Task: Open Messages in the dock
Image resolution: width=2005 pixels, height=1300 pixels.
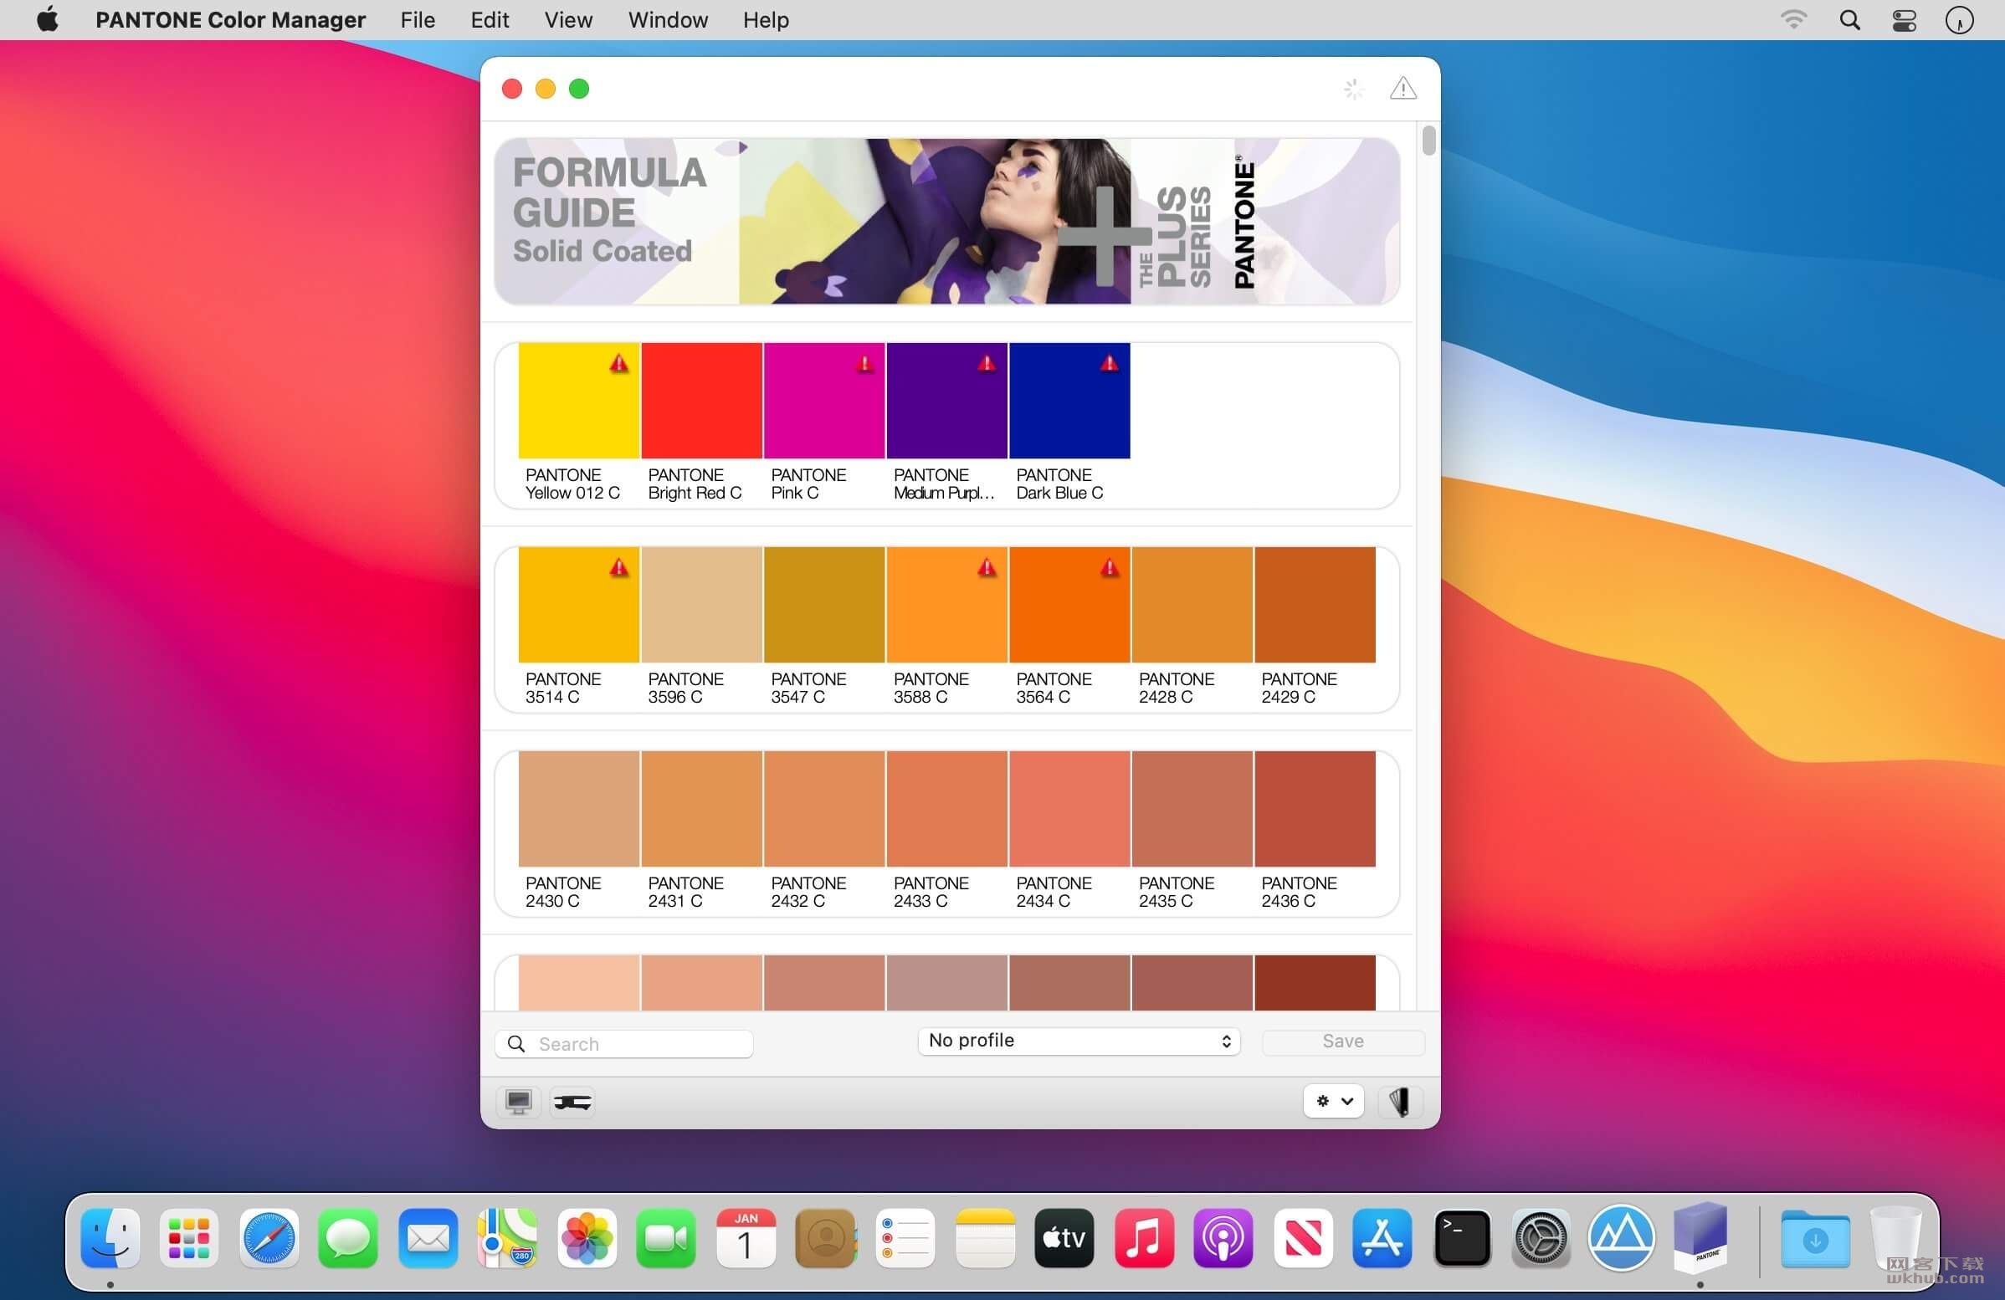Action: click(x=348, y=1238)
